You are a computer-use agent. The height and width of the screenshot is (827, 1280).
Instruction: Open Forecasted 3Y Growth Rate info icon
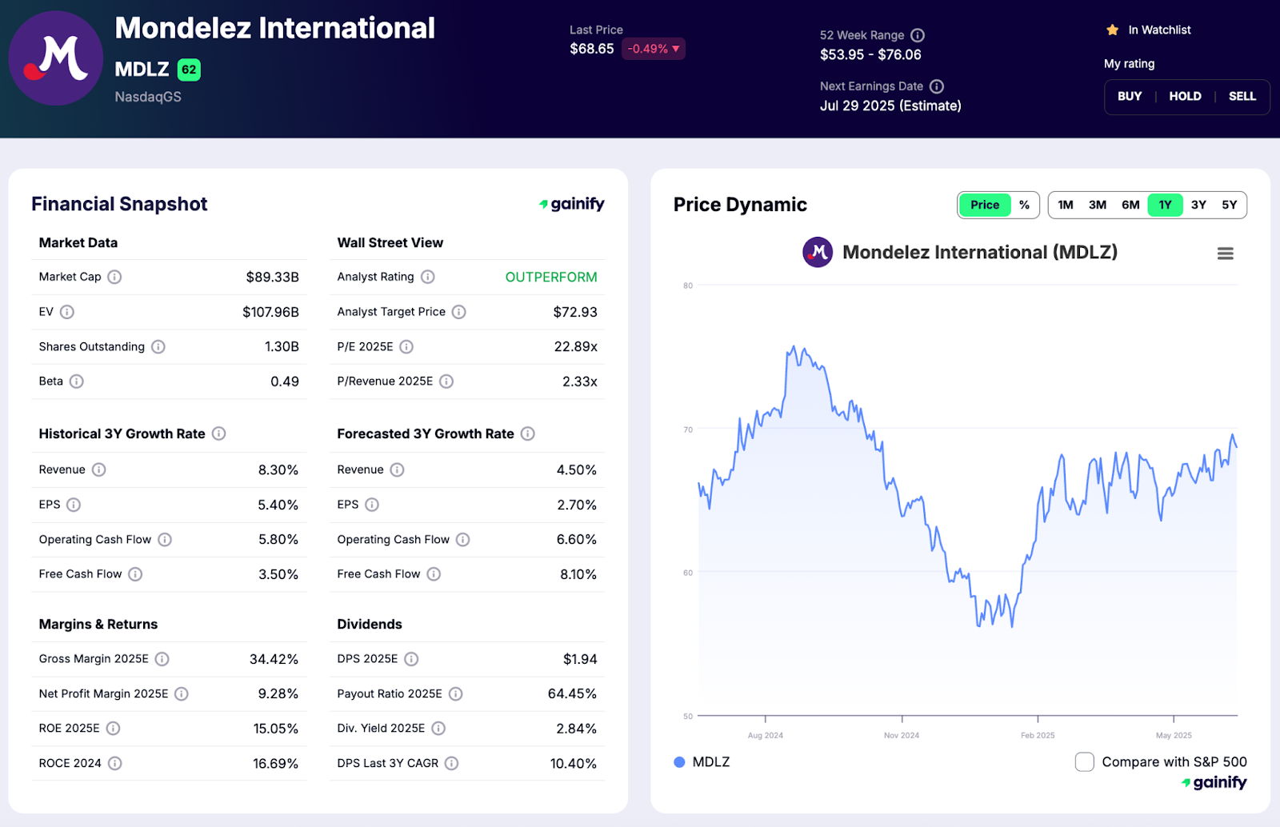[x=527, y=433]
